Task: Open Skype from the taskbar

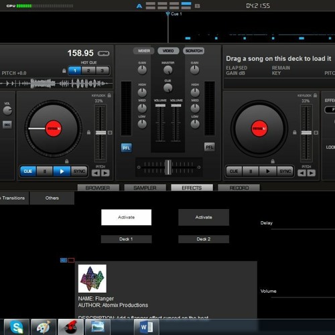Action: pos(17,327)
